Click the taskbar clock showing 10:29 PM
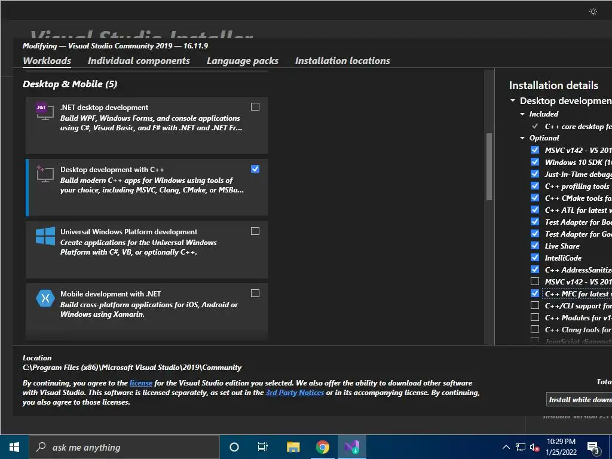This screenshot has width=612, height=459. pyautogui.click(x=561, y=447)
